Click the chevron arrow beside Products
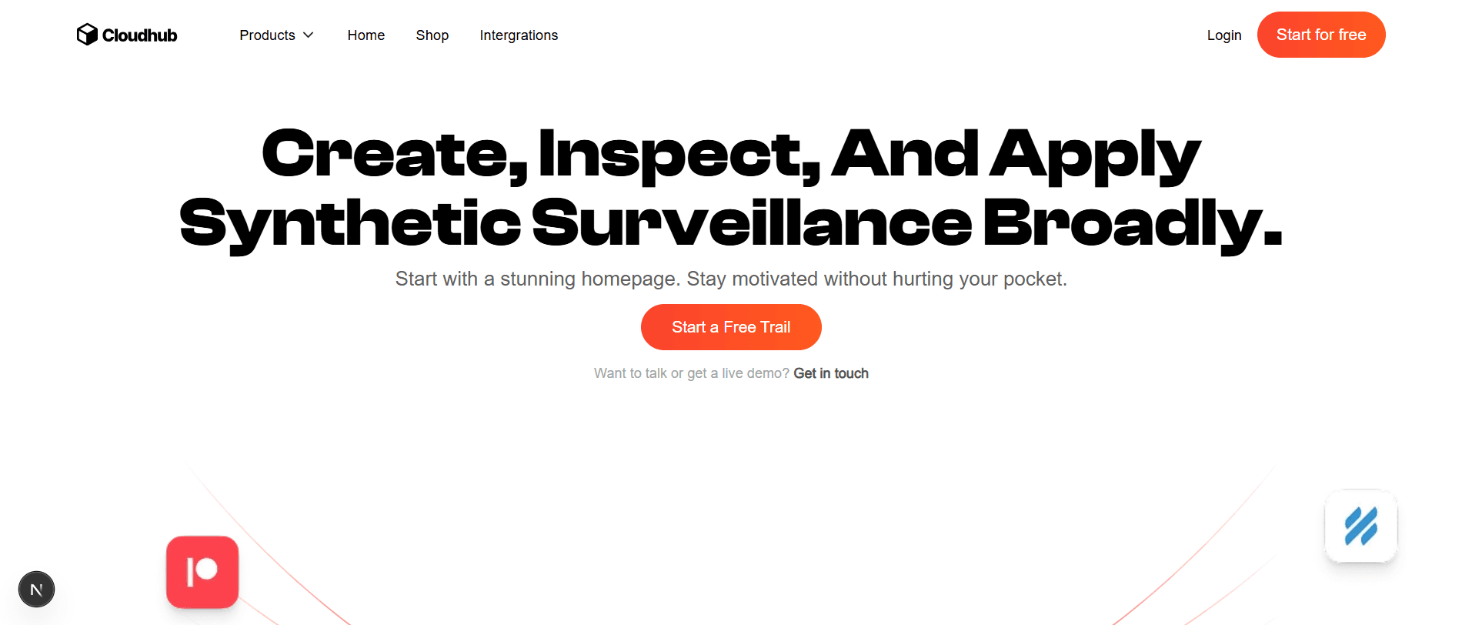Viewport: 1462px width, 625px height. coord(309,35)
